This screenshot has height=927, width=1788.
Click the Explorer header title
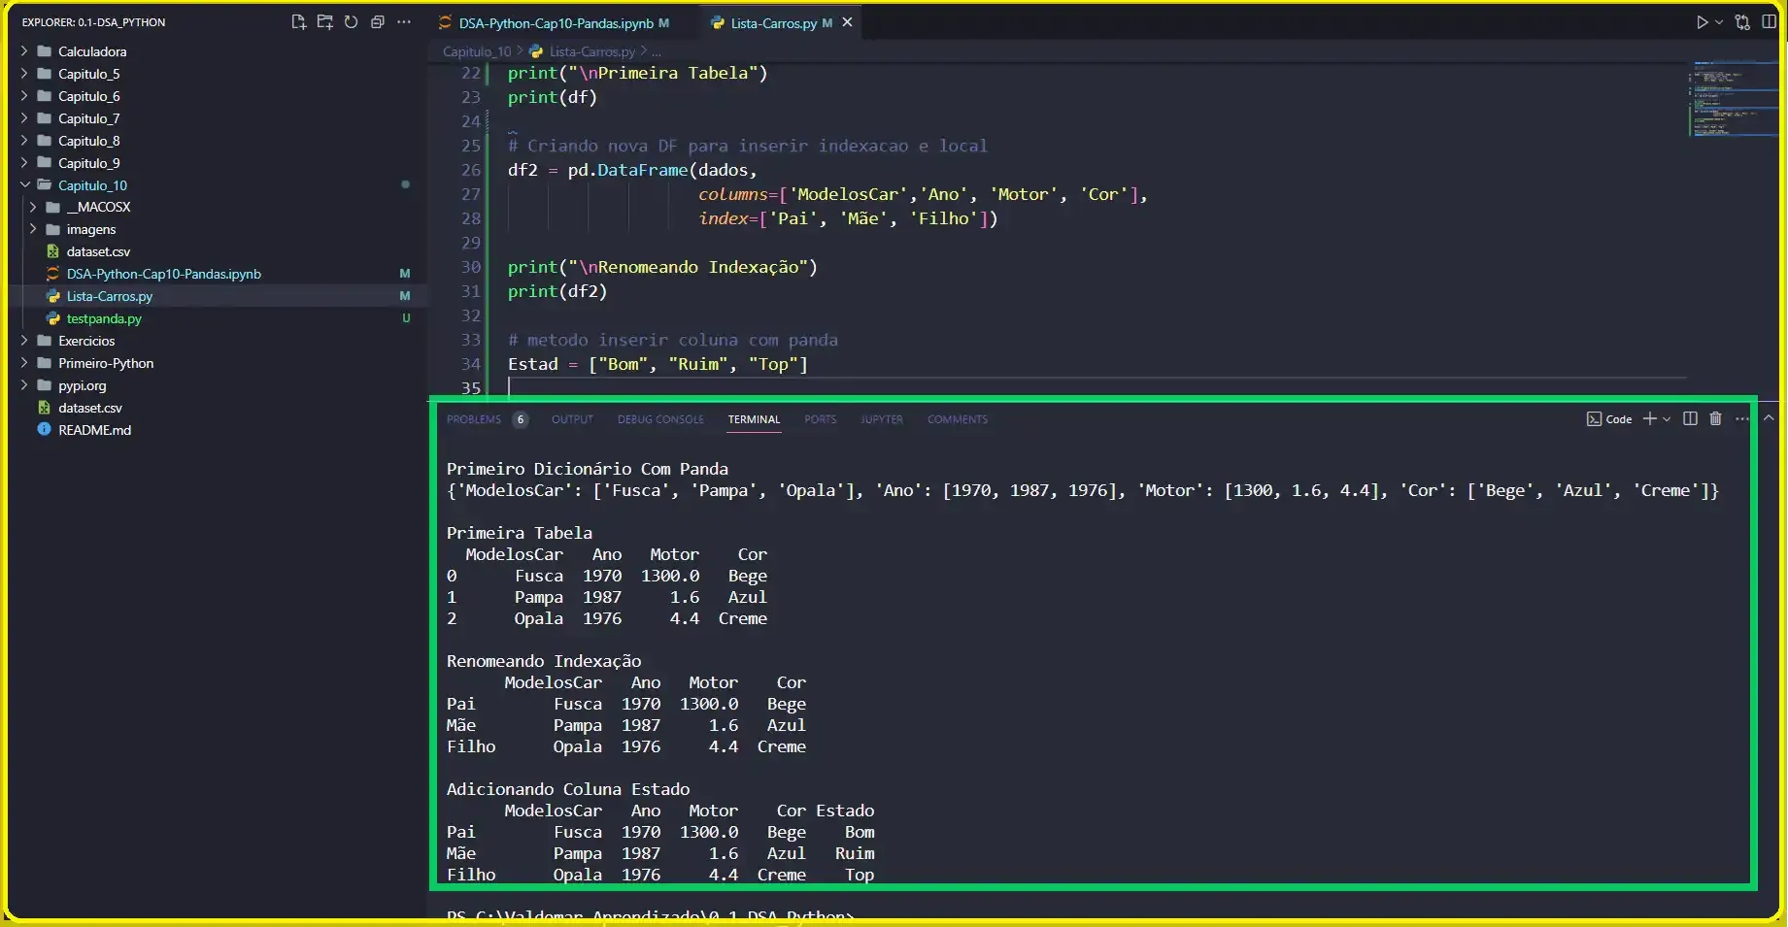93,22
